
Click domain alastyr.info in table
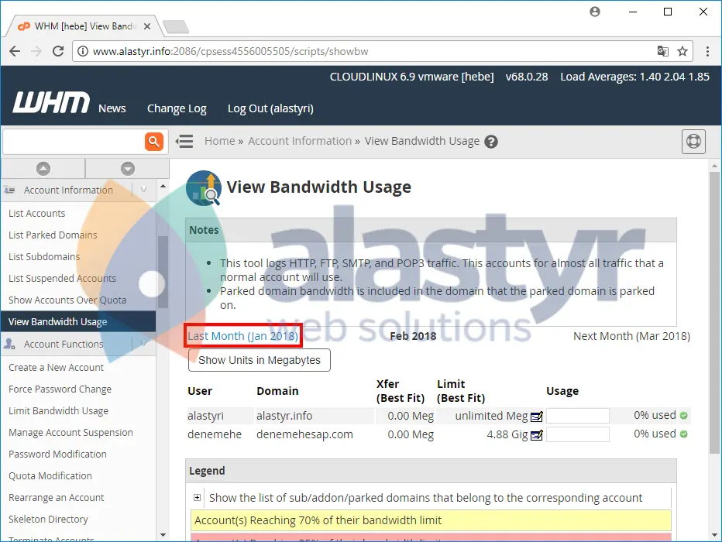point(284,416)
